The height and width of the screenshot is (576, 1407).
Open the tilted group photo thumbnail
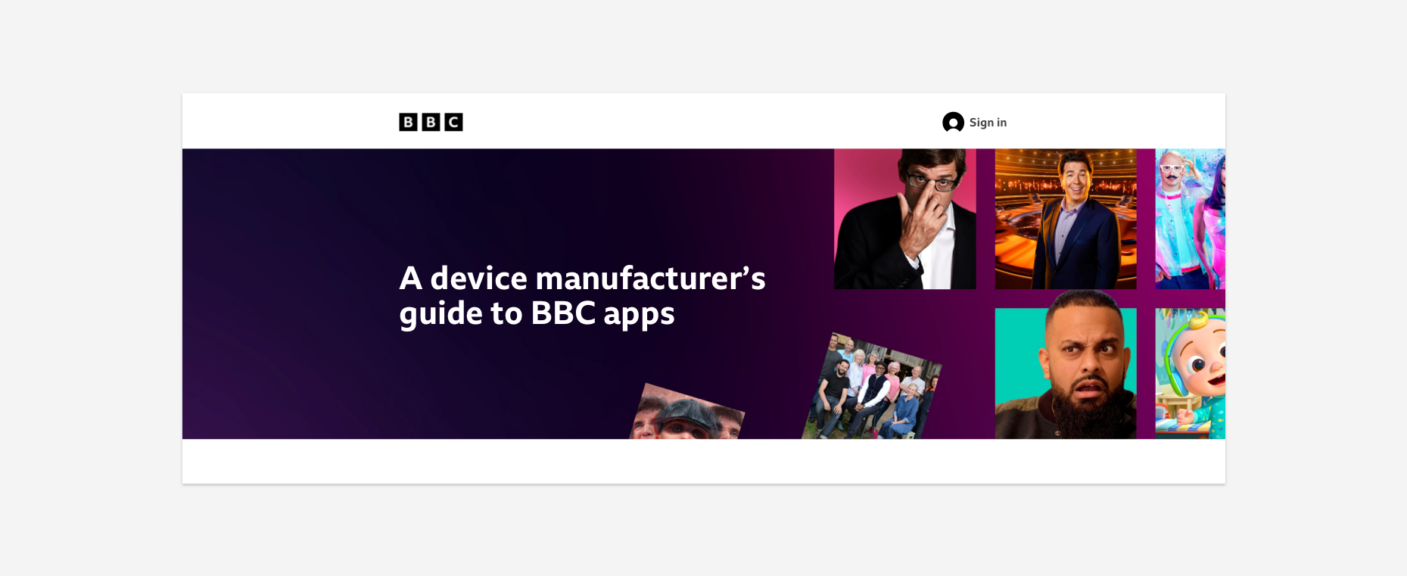(872, 387)
